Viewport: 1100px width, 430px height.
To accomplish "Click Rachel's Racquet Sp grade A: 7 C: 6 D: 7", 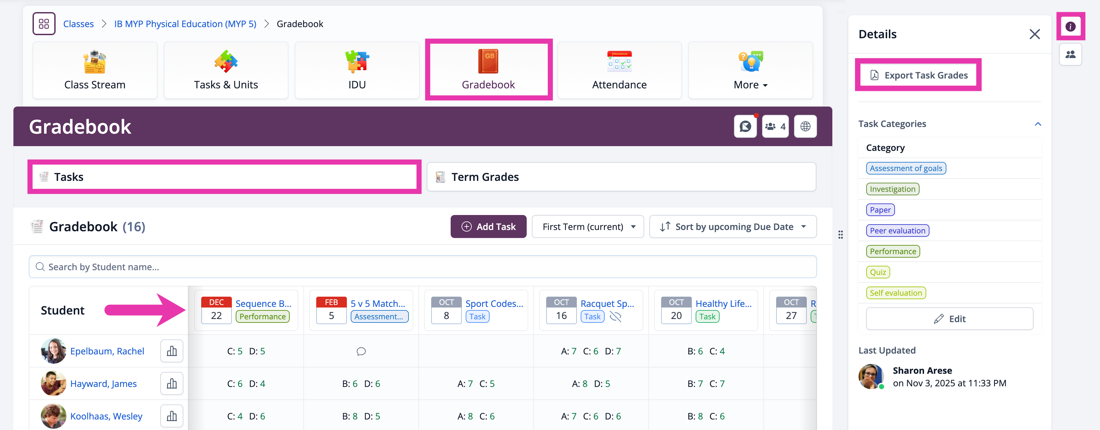I will [x=591, y=351].
